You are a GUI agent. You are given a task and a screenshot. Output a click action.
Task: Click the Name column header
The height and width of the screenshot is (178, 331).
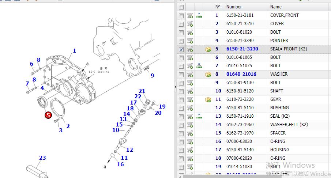(x=276, y=7)
